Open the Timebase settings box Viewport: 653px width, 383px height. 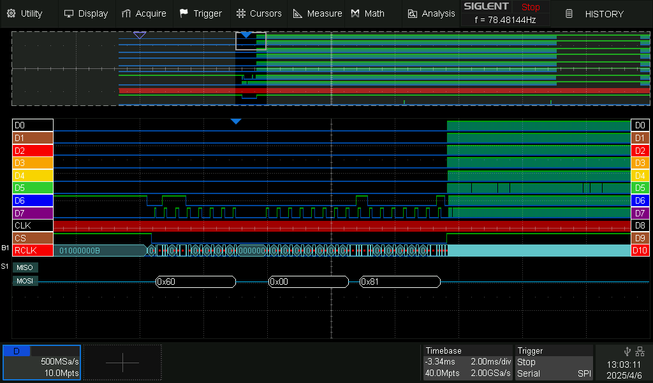pyautogui.click(x=467, y=362)
